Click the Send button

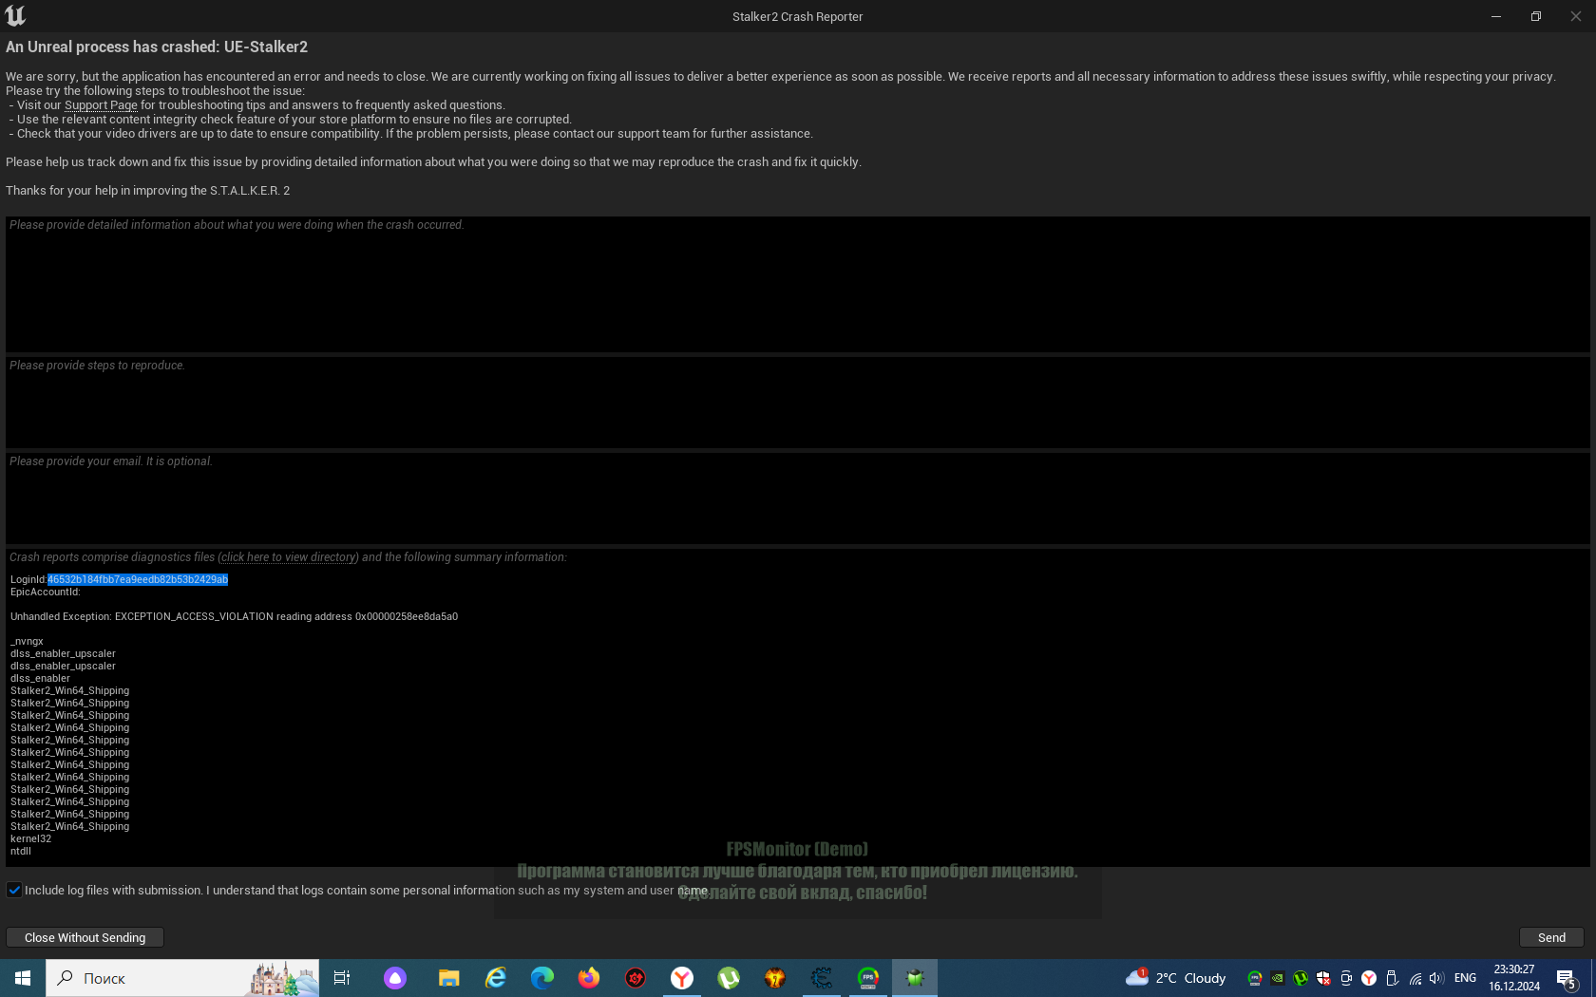[1551, 937]
